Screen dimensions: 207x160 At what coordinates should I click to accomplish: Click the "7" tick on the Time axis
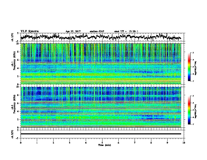click(135, 143)
